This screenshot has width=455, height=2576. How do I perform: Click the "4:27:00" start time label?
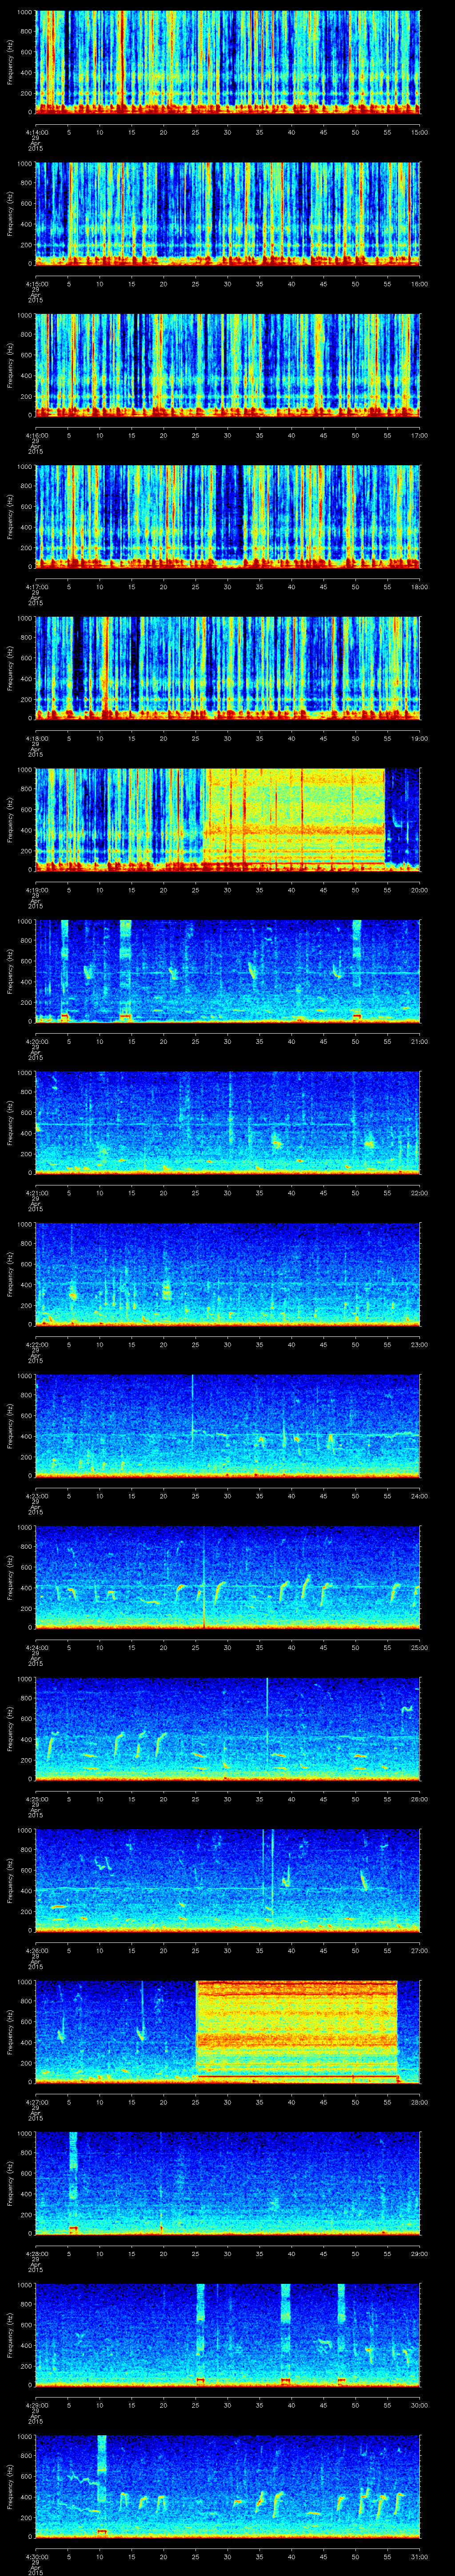[36, 2102]
